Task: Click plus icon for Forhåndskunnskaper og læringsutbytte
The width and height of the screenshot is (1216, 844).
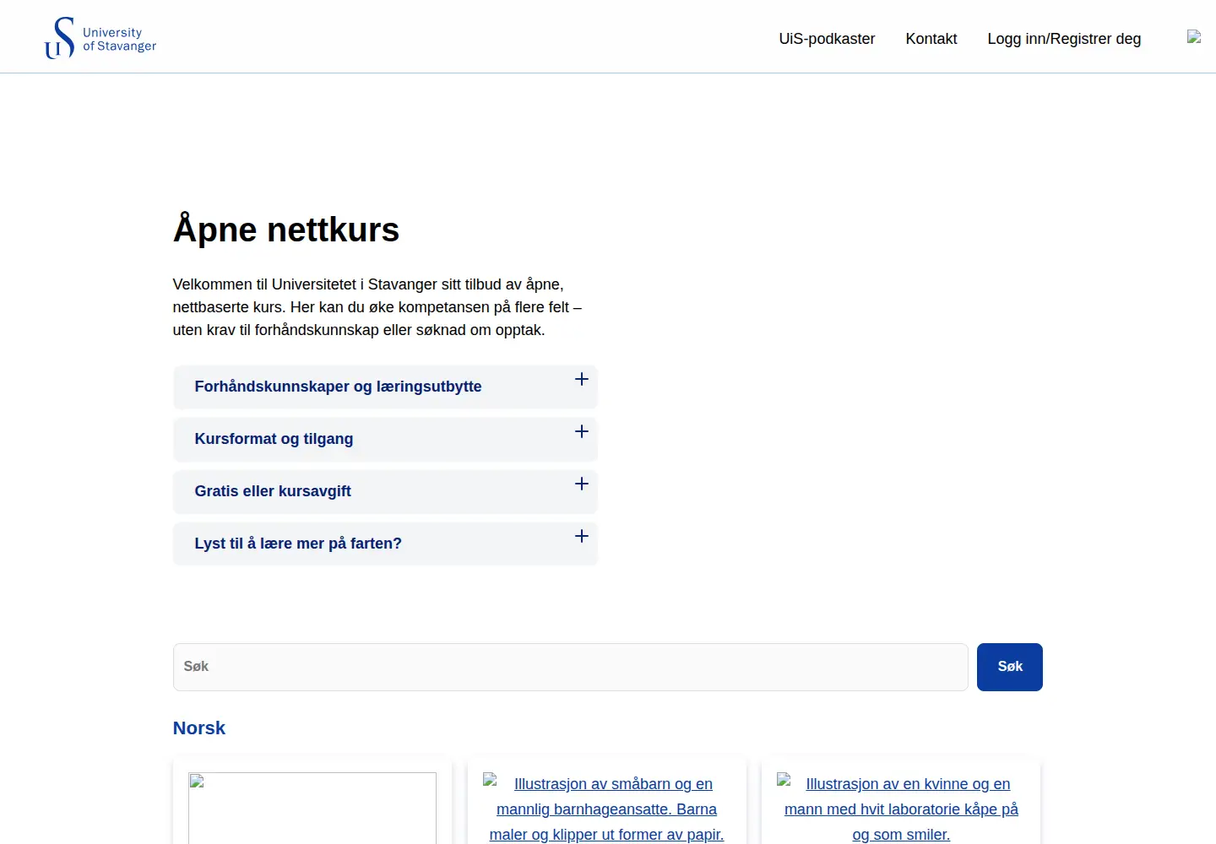Action: [x=582, y=380]
